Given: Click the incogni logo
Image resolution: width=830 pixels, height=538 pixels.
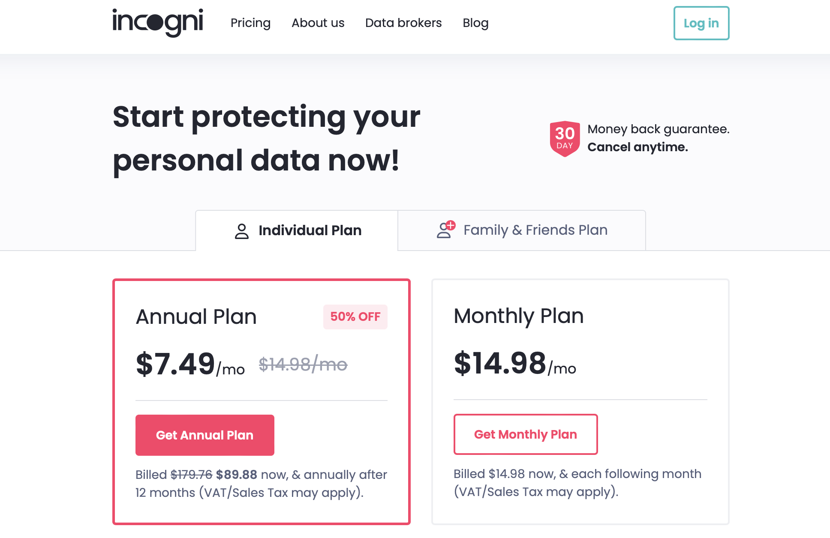Looking at the screenshot, I should pos(157,22).
